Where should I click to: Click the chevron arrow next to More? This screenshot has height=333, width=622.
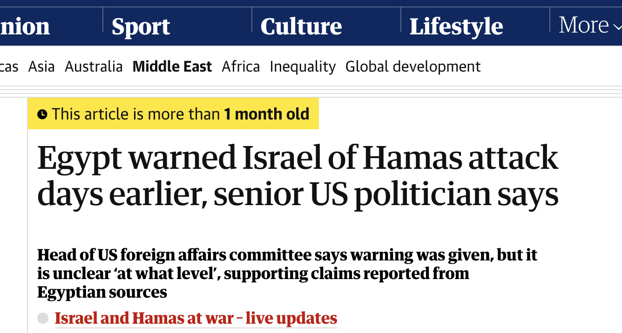click(615, 26)
